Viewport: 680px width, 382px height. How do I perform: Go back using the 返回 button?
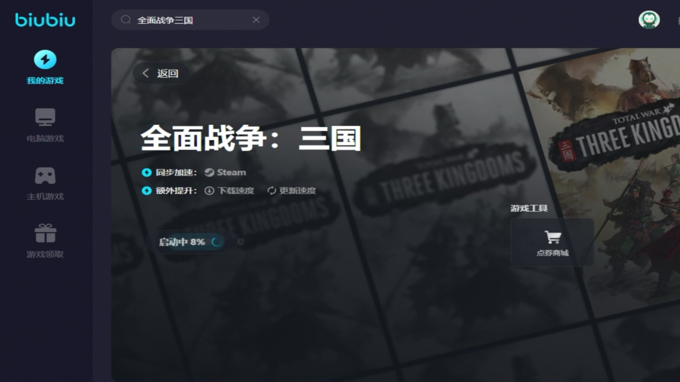pyautogui.click(x=161, y=73)
